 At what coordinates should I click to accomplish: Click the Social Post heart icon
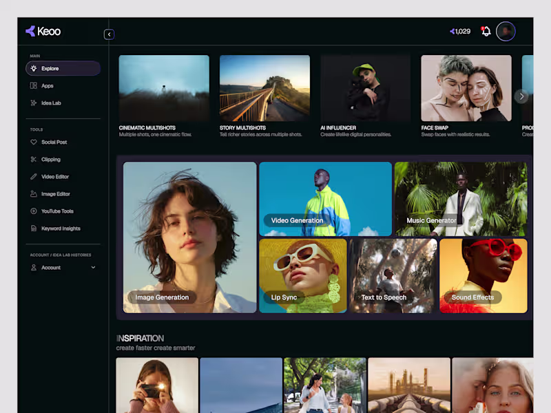[x=34, y=142]
